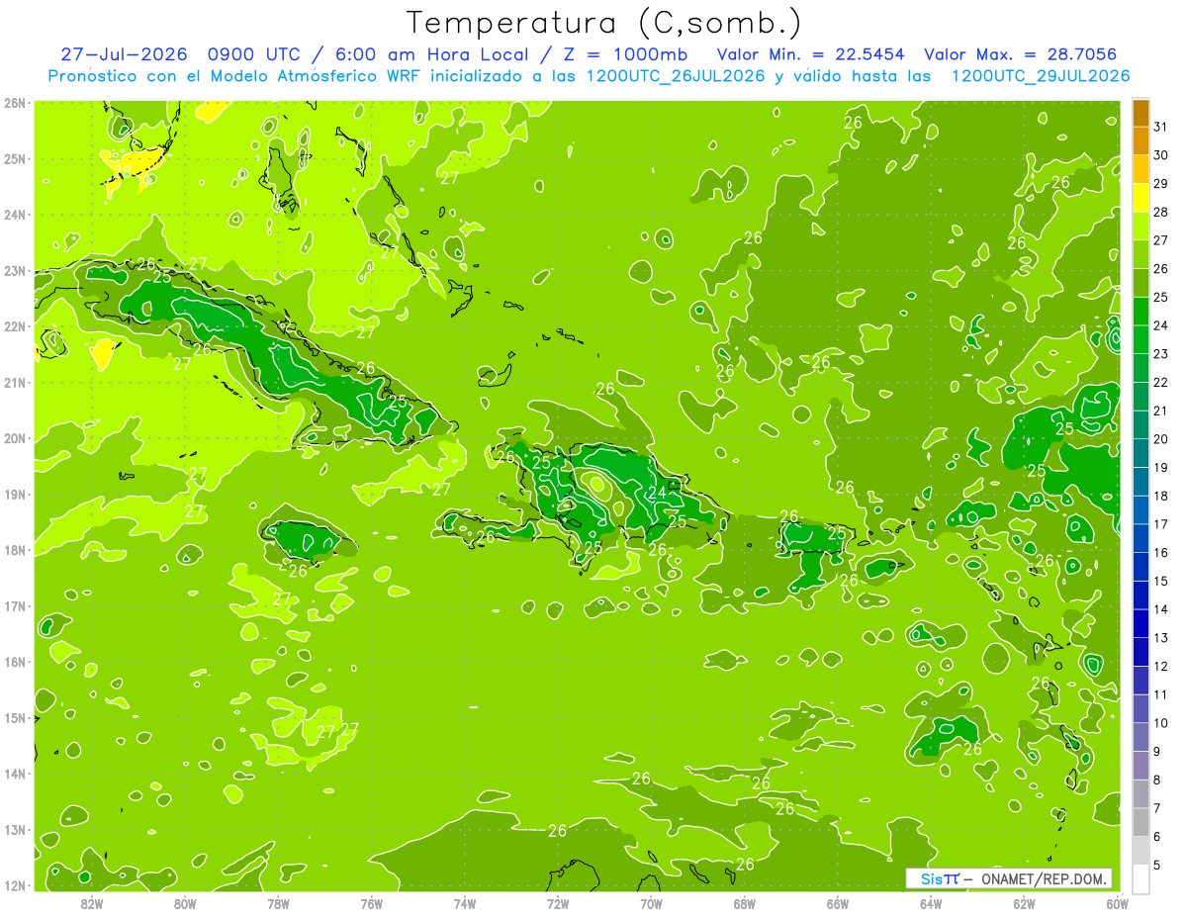
Task: Click the title "Temperatura (C,somb.)"
Action: [604, 23]
